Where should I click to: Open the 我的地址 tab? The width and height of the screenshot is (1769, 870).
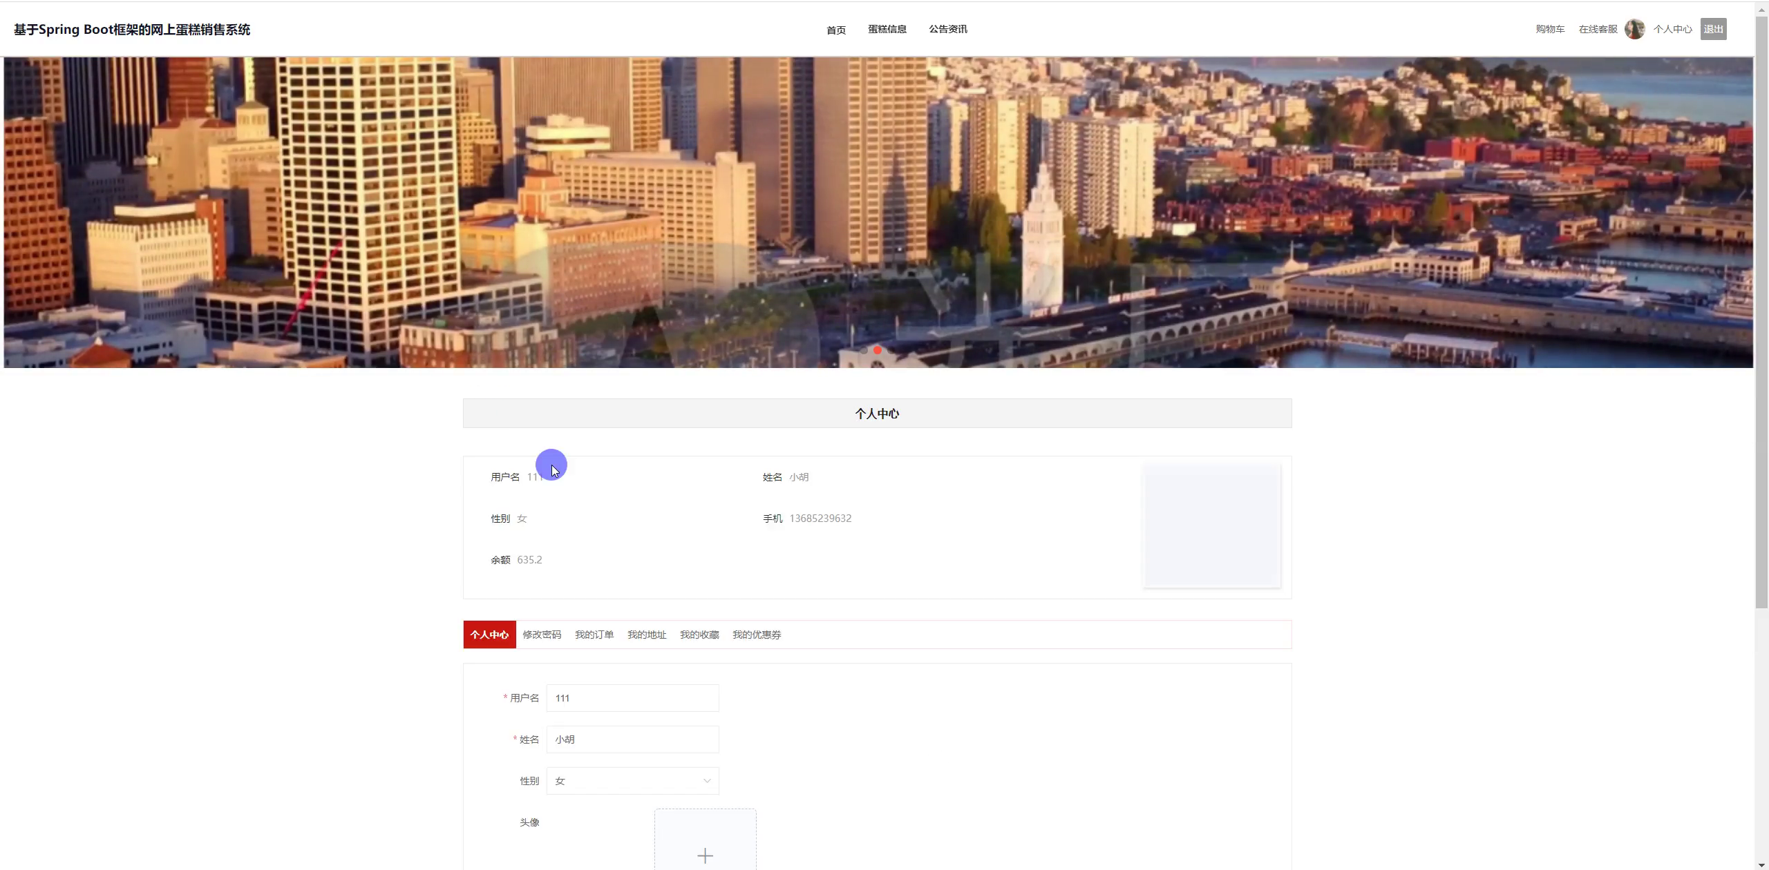point(647,635)
